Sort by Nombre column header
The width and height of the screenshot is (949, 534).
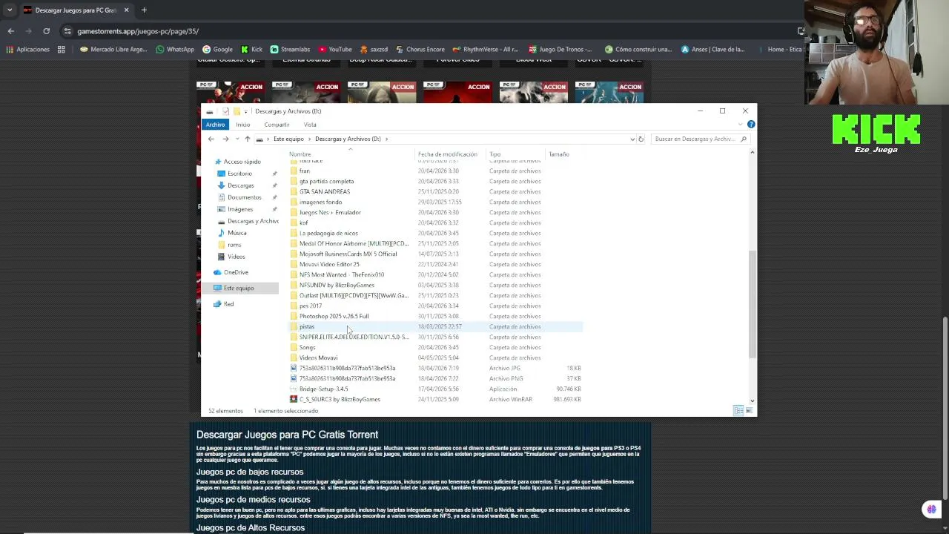(x=300, y=154)
